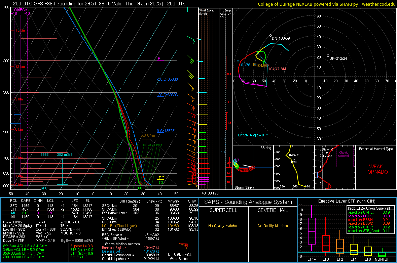Click the '5.8 C/km' lapse rate label
This screenshot has height=263, width=397.
click(148, 136)
